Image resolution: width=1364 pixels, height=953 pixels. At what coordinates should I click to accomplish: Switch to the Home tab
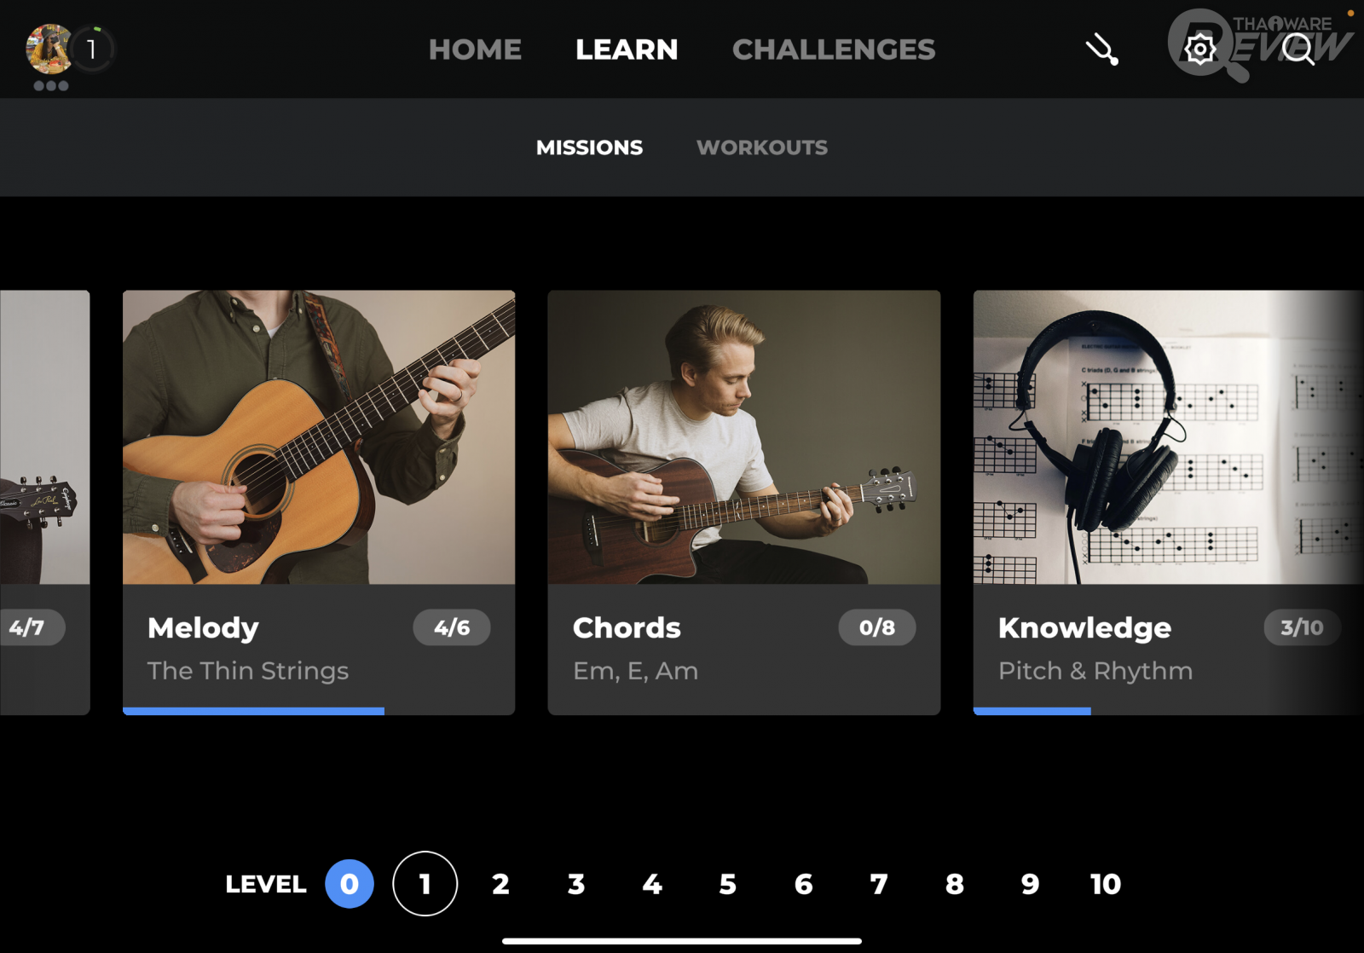click(475, 49)
